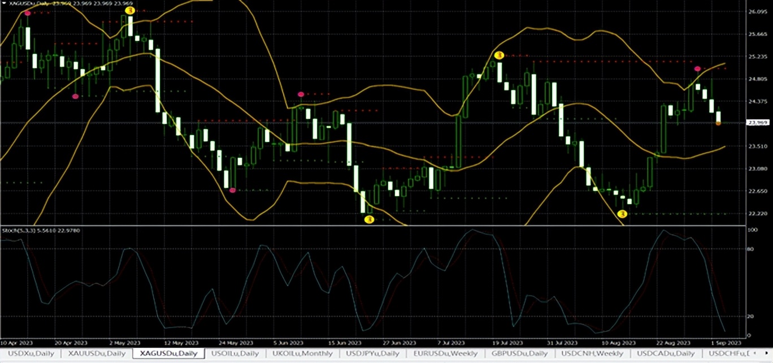
Task: Switch to the USDXu,Daily chart tab
Action: 32,353
